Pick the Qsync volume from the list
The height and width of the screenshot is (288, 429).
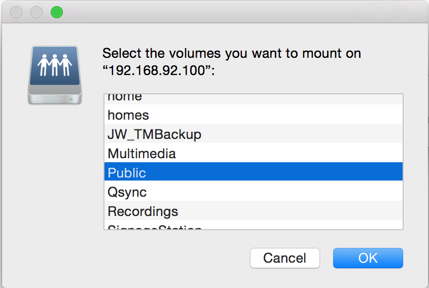[x=127, y=192]
